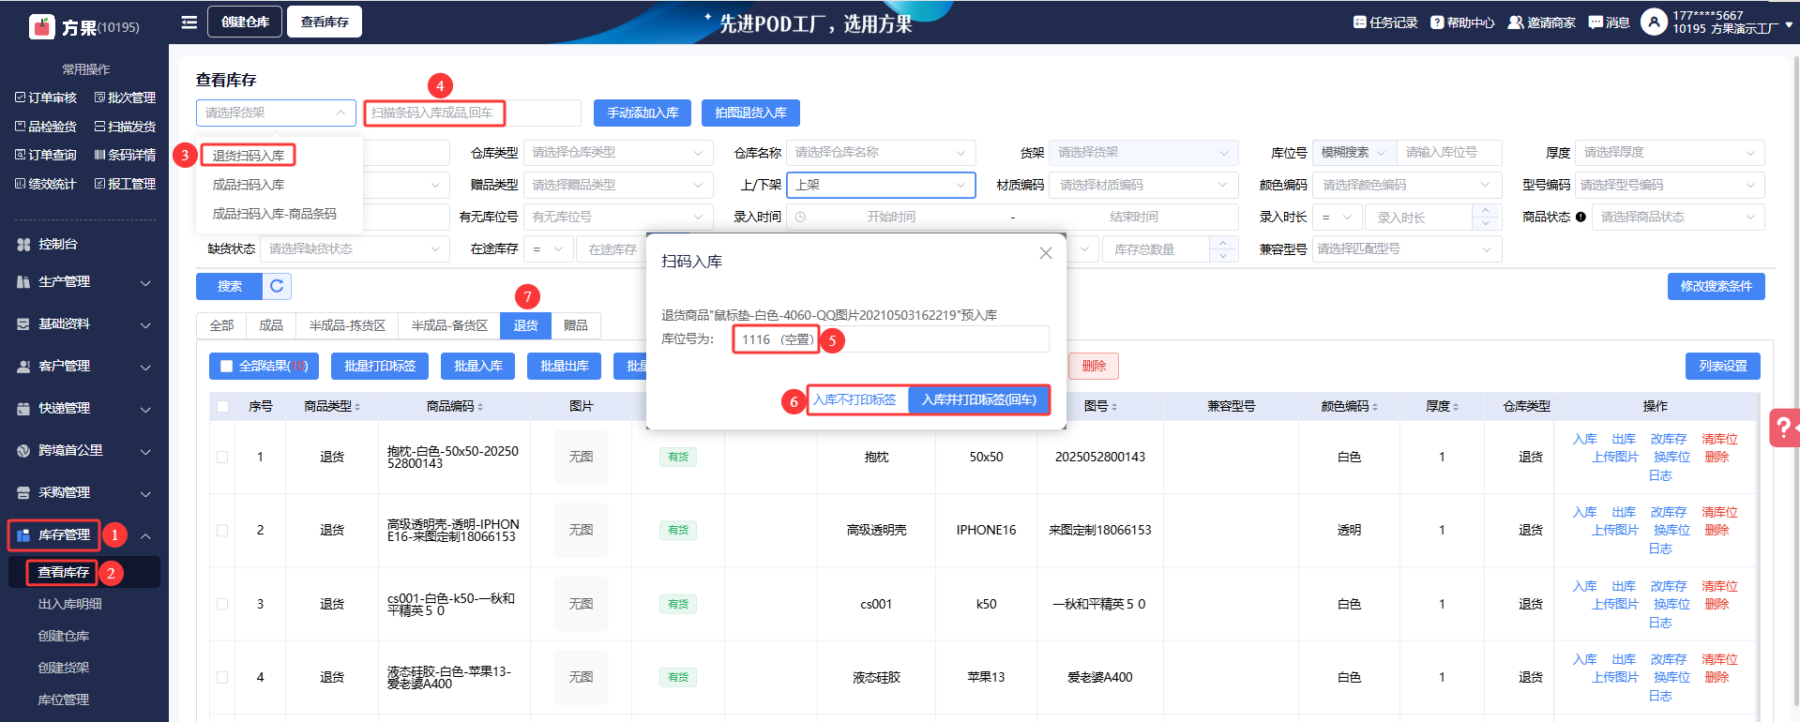Click the 客户管理 sidebar icon
Screen dimensions: 1800x722
pyautogui.click(x=23, y=366)
